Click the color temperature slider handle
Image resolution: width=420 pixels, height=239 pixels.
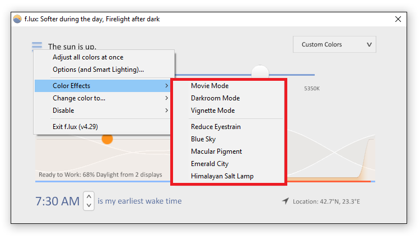[x=260, y=72]
